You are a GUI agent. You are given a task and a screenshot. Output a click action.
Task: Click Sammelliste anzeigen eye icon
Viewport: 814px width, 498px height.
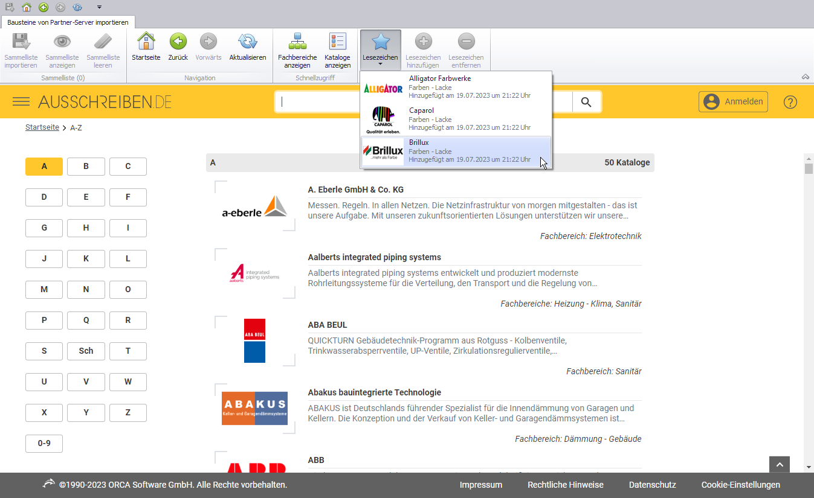(62, 42)
